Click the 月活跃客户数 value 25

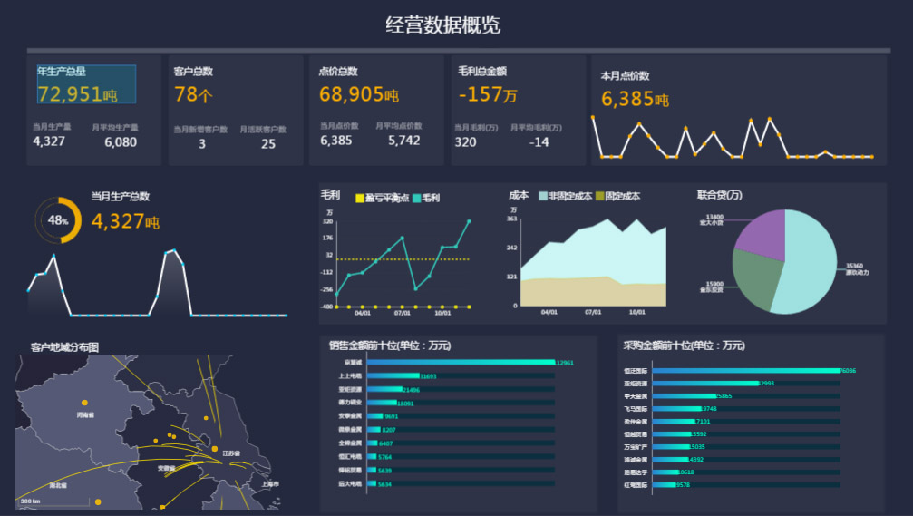[268, 144]
